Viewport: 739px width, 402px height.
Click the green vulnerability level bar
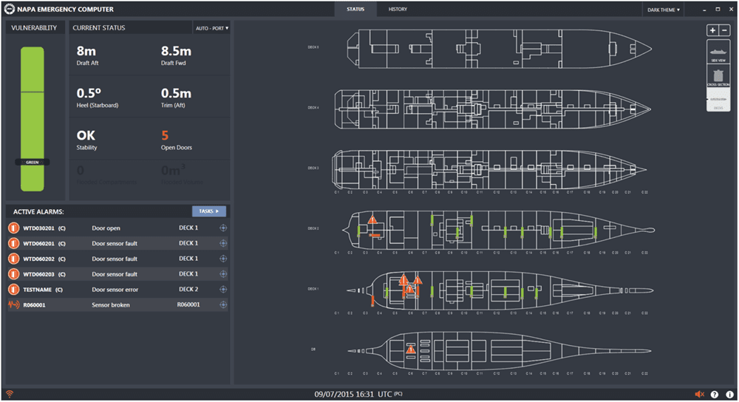point(32,119)
